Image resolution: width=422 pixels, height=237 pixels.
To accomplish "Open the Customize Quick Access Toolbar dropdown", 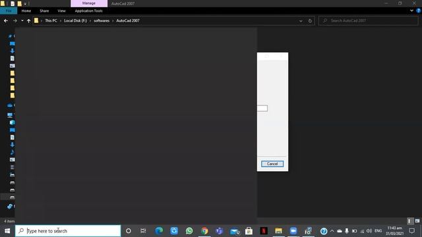I will 25,3.
